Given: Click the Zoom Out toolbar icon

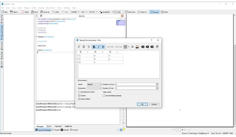Looking at the screenshot, I should click(130, 12).
